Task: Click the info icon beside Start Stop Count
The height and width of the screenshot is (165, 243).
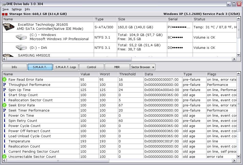Action: click(x=4, y=95)
